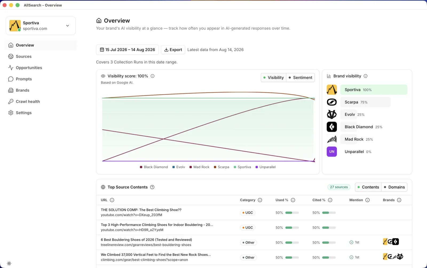427x268 pixels.
Task: Open the Sources section
Action: (x=41, y=56)
